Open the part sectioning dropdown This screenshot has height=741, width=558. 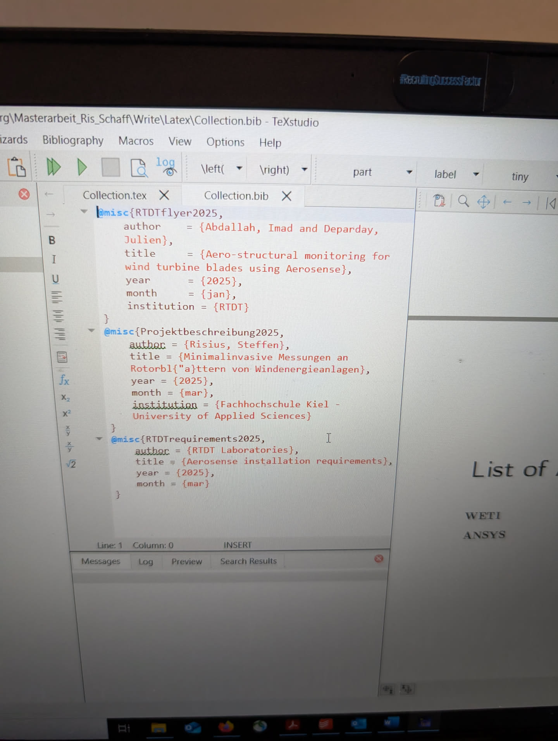[x=409, y=172]
